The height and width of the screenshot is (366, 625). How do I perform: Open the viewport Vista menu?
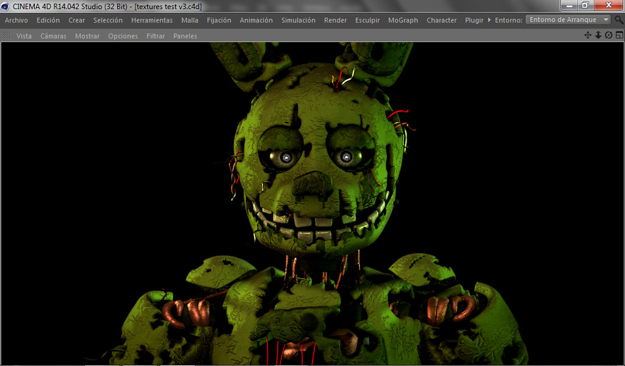tap(24, 36)
